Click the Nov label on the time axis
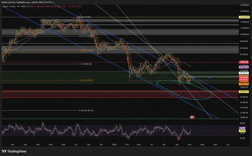This screenshot has height=156, width=252. tap(89, 145)
